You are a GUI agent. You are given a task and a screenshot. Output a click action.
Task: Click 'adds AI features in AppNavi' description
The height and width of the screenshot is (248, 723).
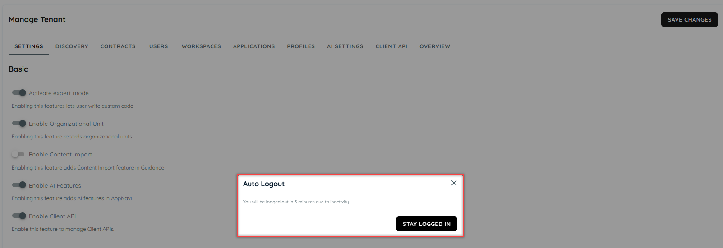click(x=72, y=198)
